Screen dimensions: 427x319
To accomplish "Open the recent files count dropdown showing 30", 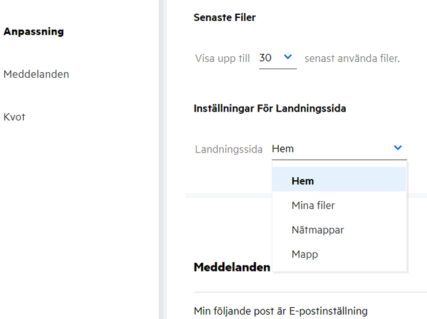I will (277, 58).
